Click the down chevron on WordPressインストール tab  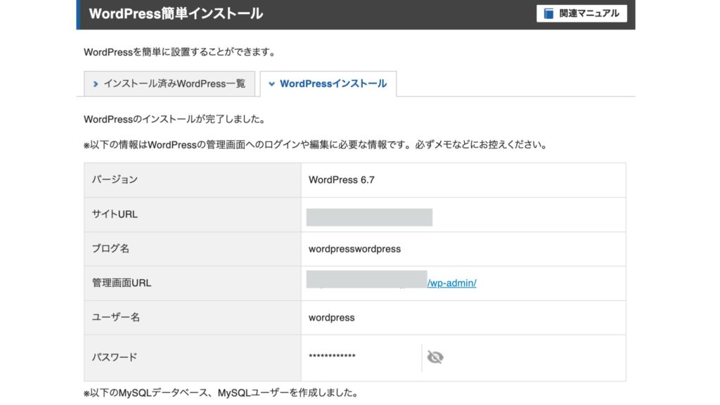pos(271,84)
